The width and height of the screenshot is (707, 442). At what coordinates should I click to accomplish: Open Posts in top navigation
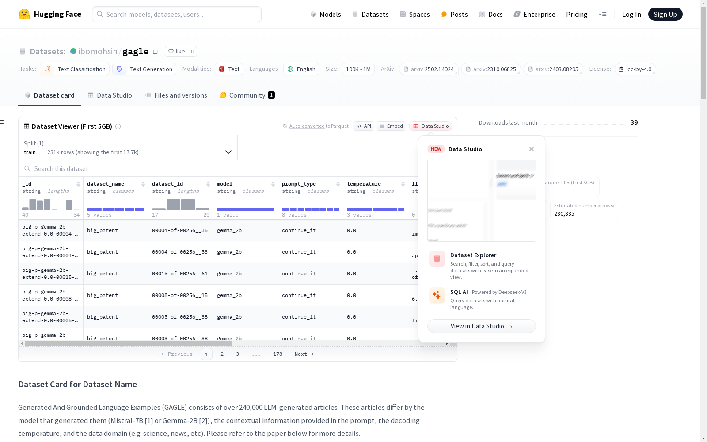(x=454, y=14)
